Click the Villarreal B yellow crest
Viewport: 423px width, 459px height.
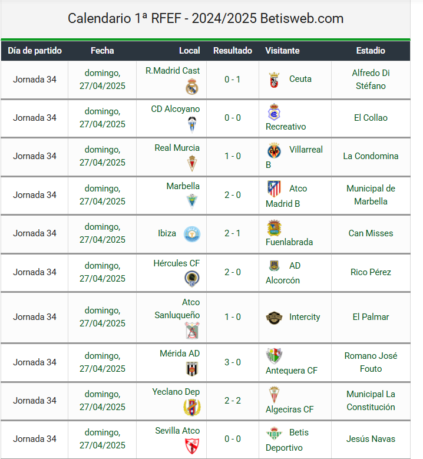tap(274, 151)
